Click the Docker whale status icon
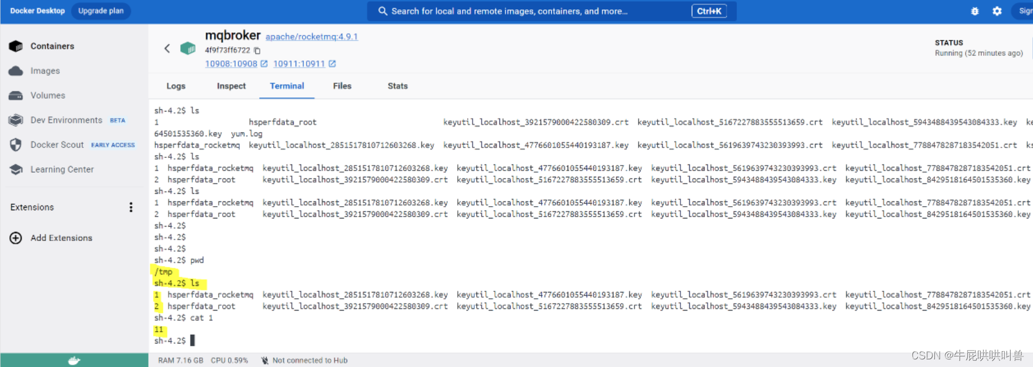This screenshot has width=1033, height=367. [x=74, y=360]
